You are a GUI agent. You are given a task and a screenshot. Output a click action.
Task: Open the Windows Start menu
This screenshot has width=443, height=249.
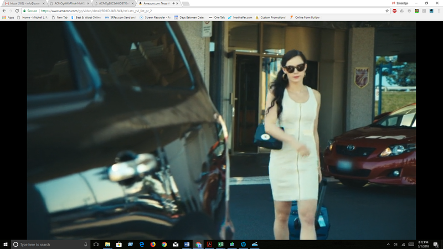point(6,245)
